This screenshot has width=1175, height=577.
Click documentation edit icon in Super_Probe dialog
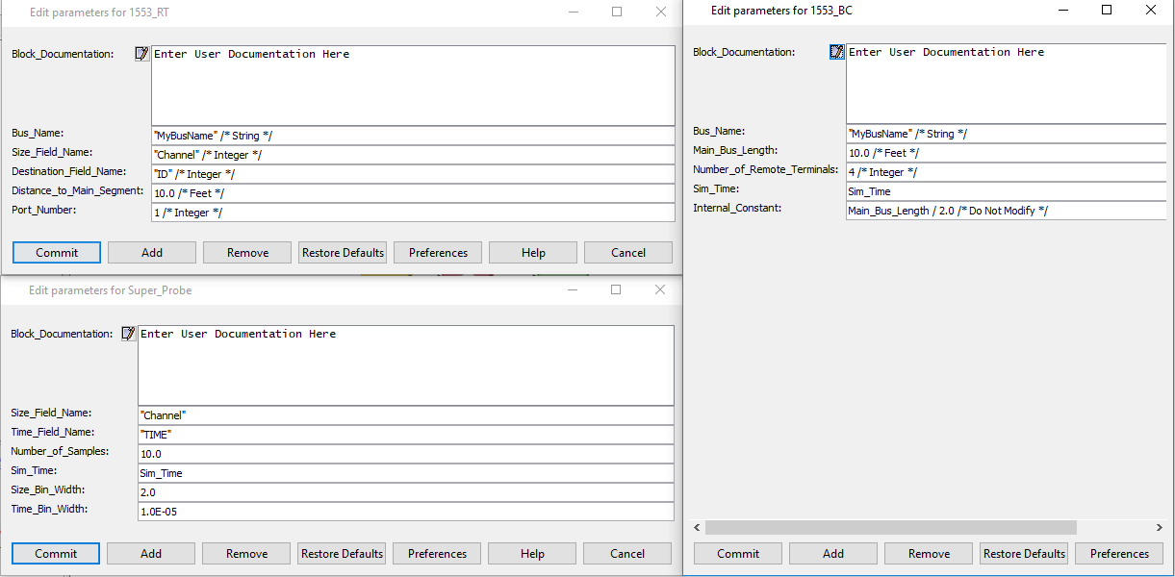point(129,334)
